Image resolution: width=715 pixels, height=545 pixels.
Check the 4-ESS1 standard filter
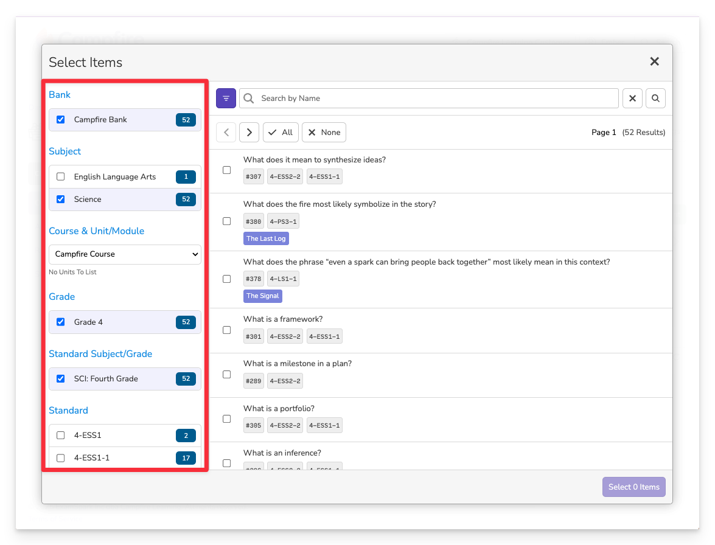tap(61, 436)
